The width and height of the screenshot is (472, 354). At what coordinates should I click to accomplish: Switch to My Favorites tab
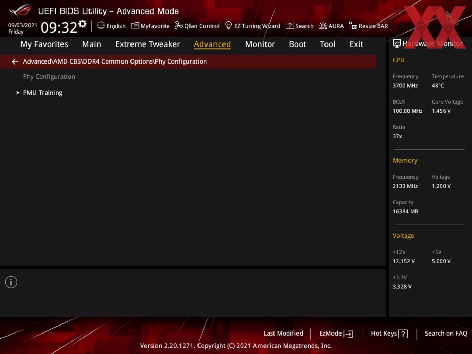pos(44,44)
